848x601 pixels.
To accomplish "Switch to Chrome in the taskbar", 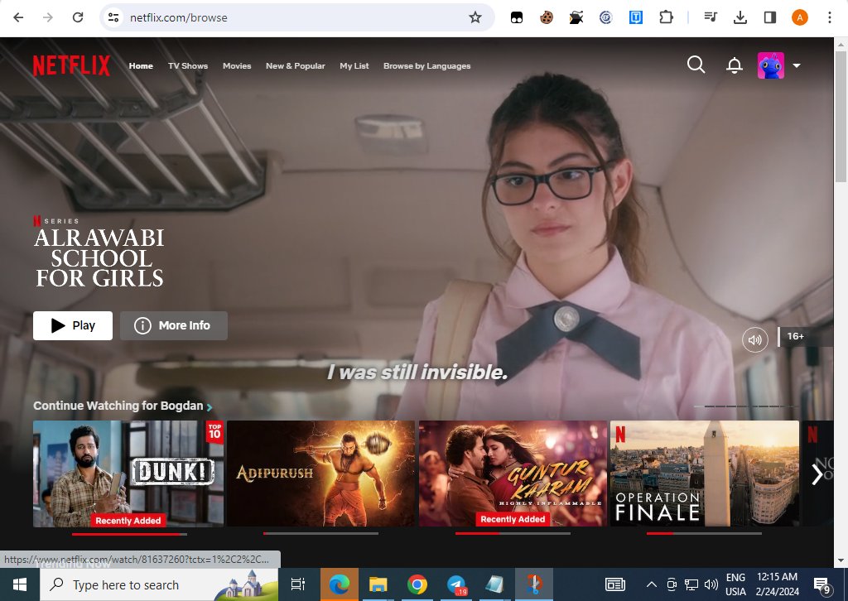I will tap(417, 584).
